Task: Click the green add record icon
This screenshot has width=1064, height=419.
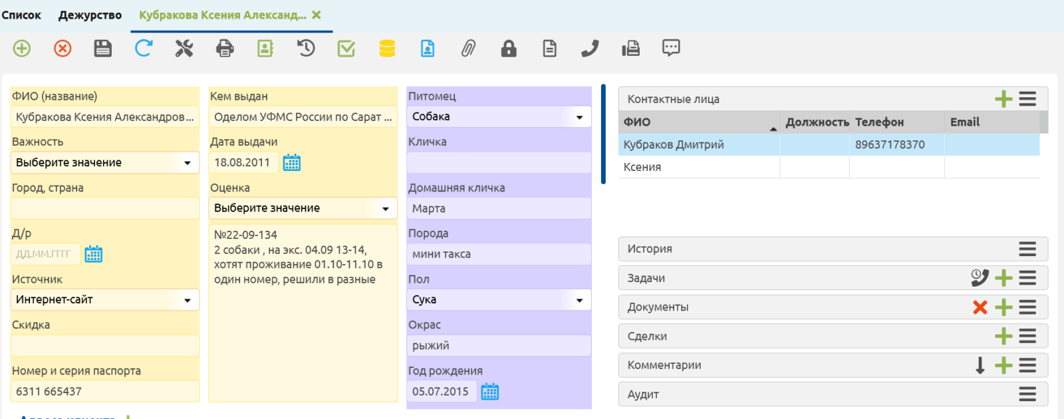Action: [22, 49]
